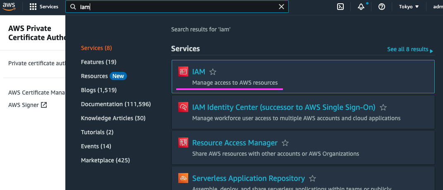The image size is (443, 190).
Task: Click the Serverless Application Repository icon
Action: tap(183, 178)
